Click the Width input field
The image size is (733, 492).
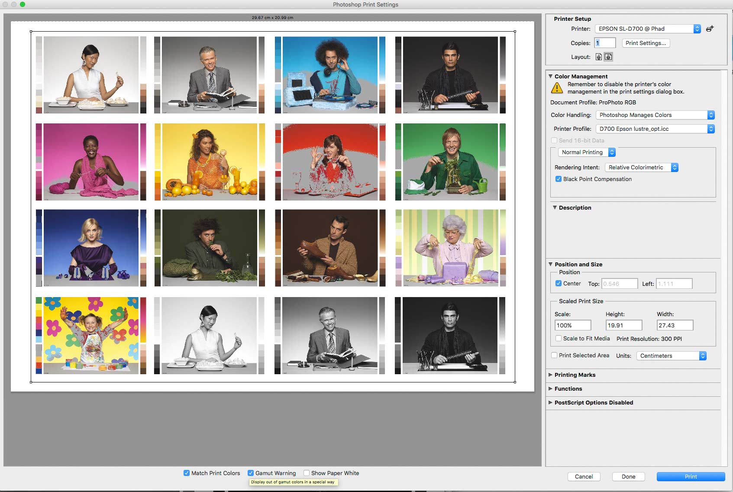(675, 325)
